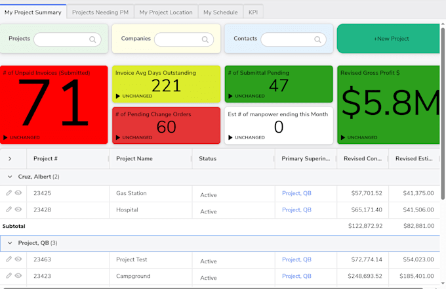Click the search icon in Projects box
This screenshot has width=446, height=289.
92,39
